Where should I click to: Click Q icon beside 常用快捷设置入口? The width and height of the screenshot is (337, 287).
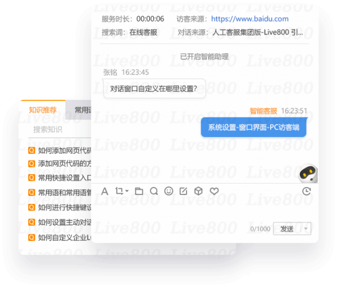pos(31,178)
